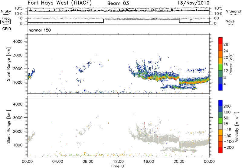The image size is (242, 168).
Task: Click the '16' power colorbar label
Action: pos(226,64)
